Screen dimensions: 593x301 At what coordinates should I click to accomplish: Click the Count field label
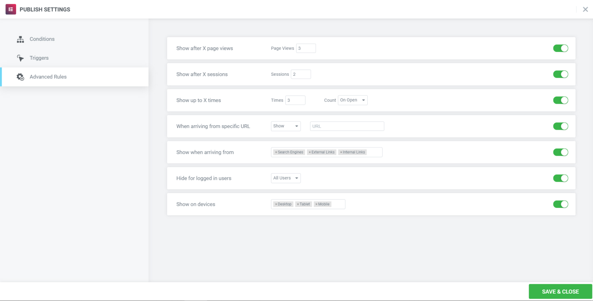click(330, 100)
